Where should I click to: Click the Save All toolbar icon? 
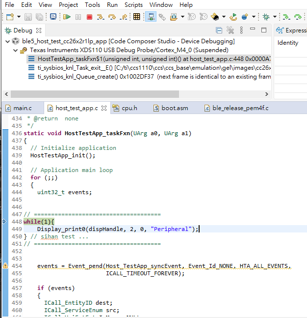[39, 17]
